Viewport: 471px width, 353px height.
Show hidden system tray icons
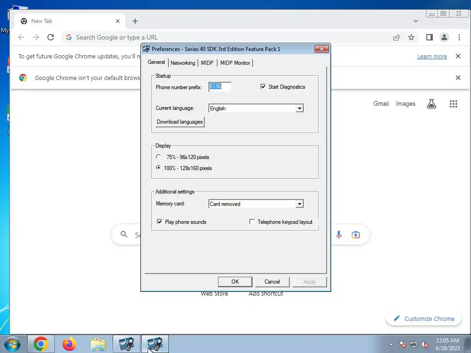point(391,344)
